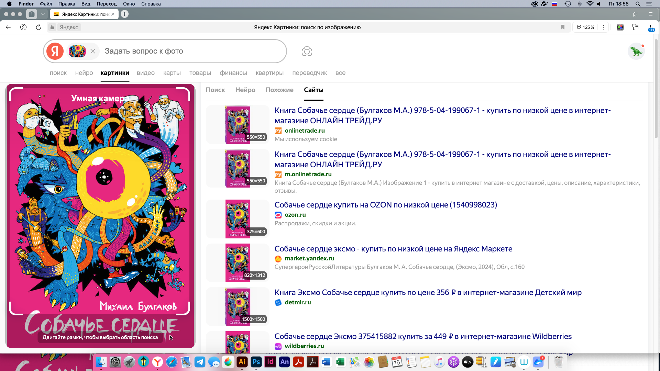Select the 'Похожие' results tab
Viewport: 660px width, 371px height.
coord(279,90)
